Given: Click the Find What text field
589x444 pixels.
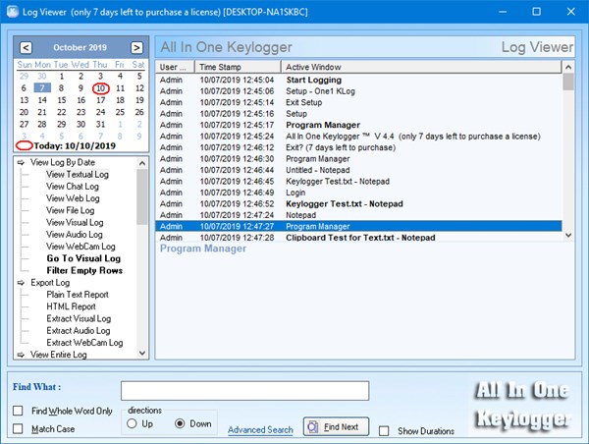Looking at the screenshot, I should 244,391.
